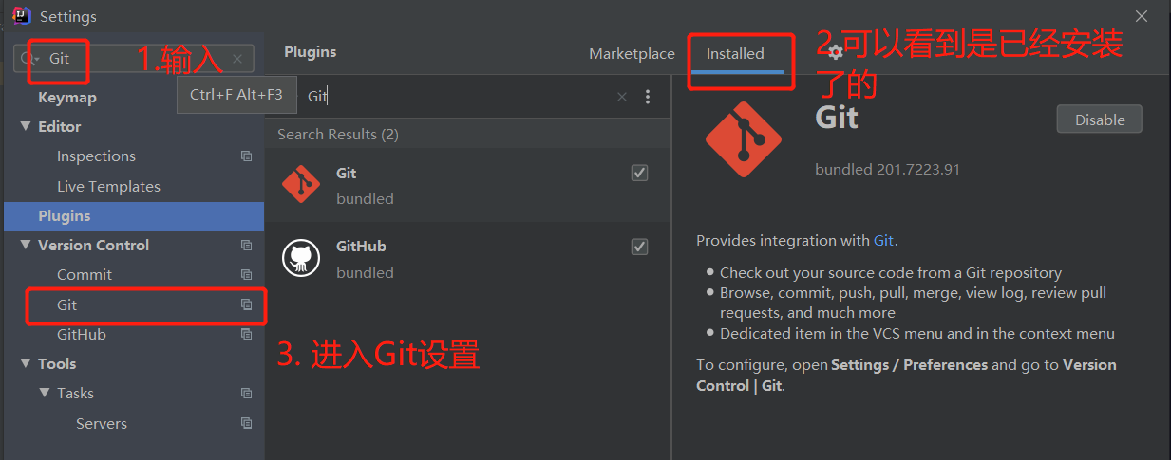Clear the plugin search field text

[x=622, y=97]
